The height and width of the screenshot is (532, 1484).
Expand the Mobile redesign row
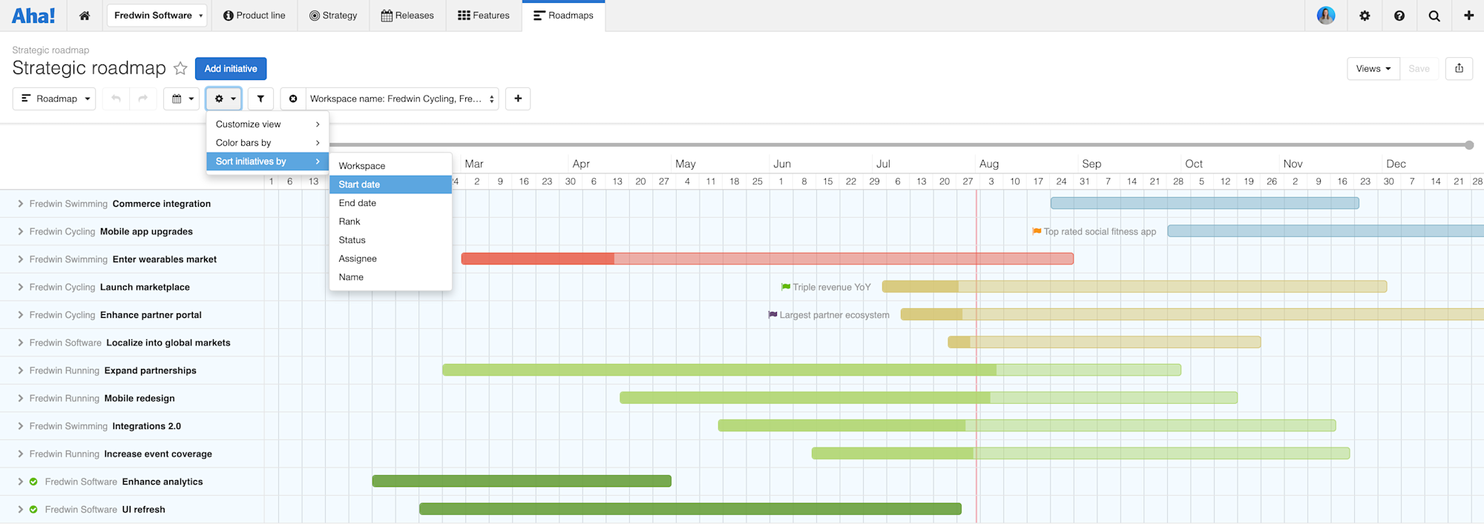tap(21, 399)
